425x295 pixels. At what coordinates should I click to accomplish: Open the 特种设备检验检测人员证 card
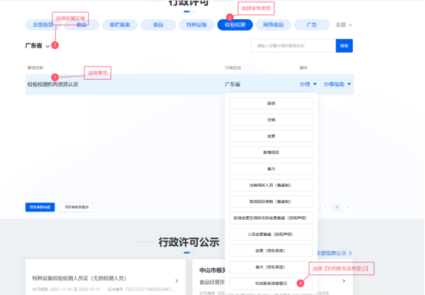[x=105, y=277]
